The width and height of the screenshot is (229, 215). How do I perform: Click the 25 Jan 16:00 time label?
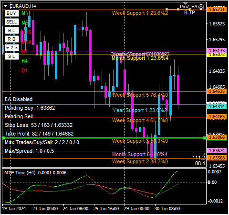pyautogui.click(x=106, y=209)
